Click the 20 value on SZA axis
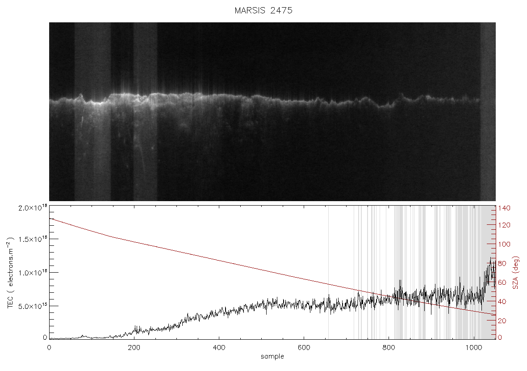Screen dimensions: 527x371 click(502, 321)
